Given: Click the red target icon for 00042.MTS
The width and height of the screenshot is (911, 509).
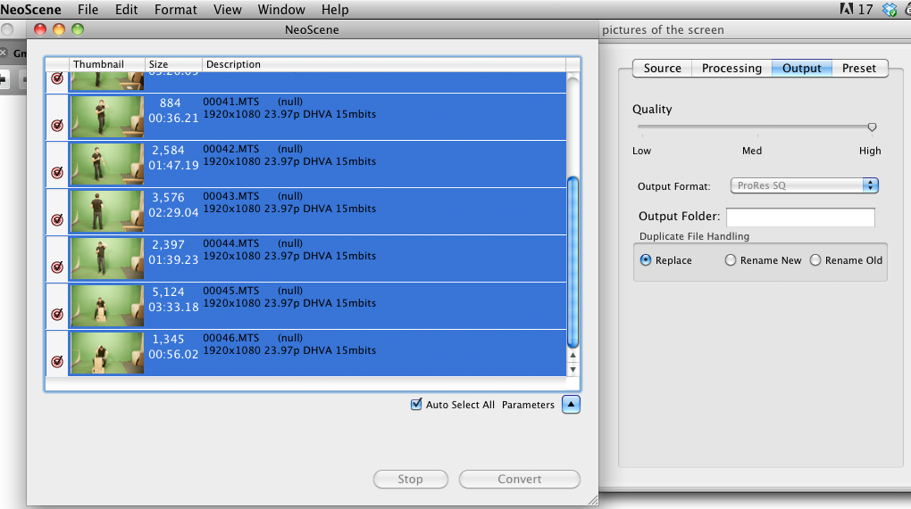Looking at the screenshot, I should (x=57, y=172).
